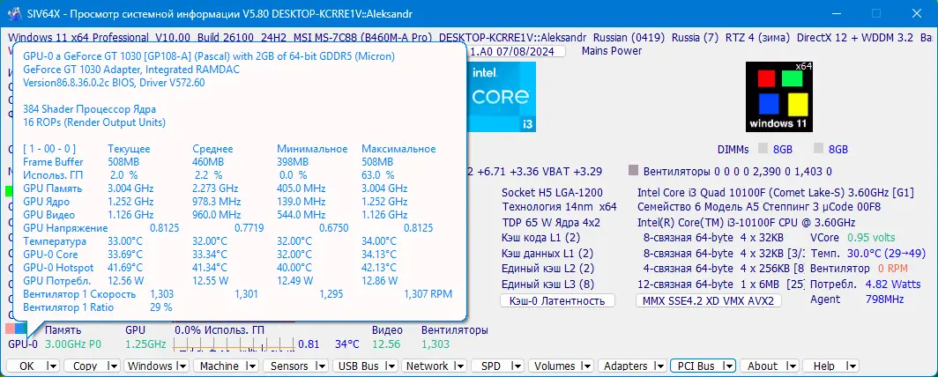The image size is (938, 377).
Task: Open the Machine button dropdown arrow
Action: (251, 366)
